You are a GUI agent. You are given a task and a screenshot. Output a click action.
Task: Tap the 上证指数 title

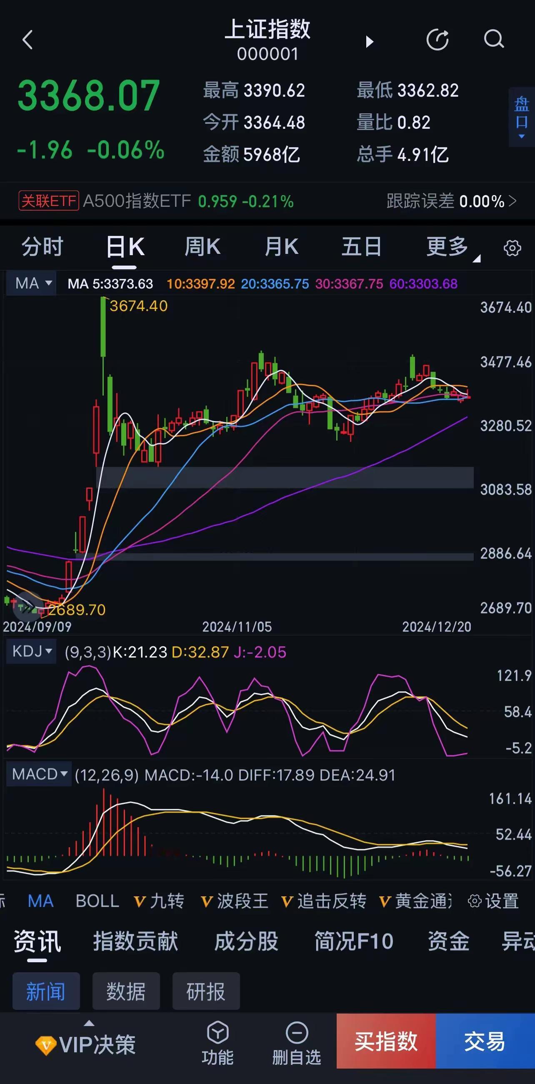click(267, 30)
